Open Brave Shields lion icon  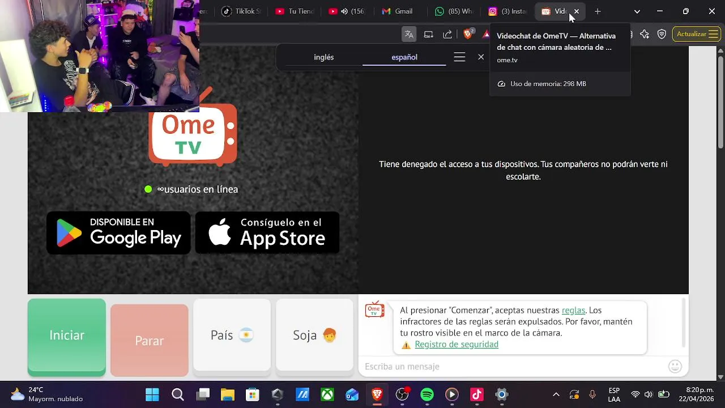468,34
